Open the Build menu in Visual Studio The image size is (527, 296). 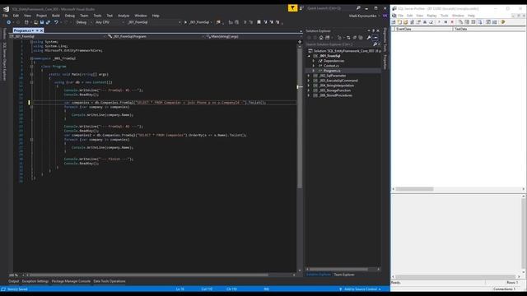click(x=55, y=16)
